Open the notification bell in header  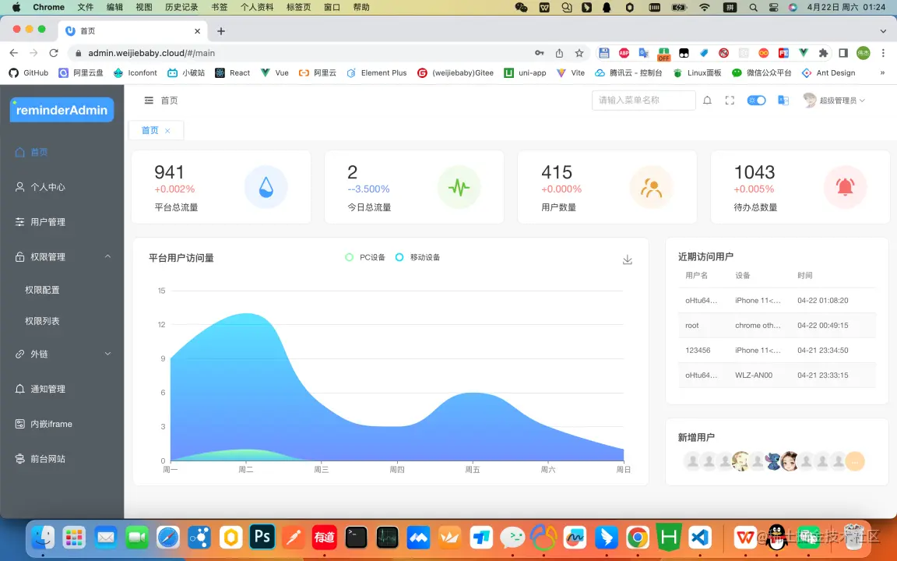[707, 101]
